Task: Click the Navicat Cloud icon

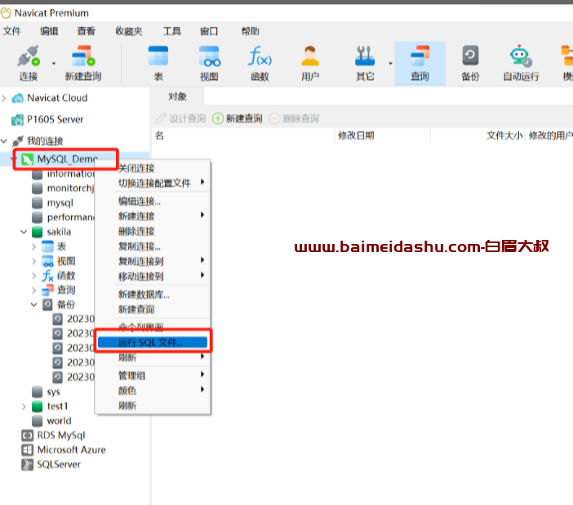Action: [x=17, y=98]
